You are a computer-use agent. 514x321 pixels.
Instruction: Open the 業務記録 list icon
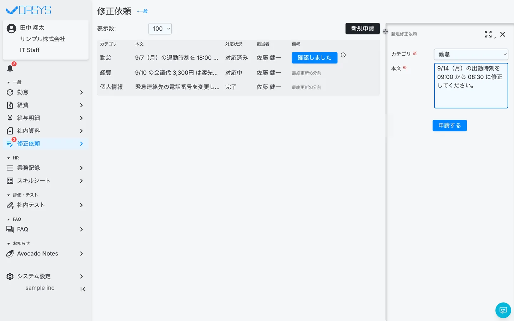coord(10,168)
